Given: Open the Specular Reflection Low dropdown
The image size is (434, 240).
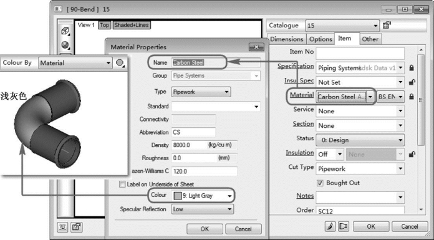Looking at the screenshot, I should click(x=202, y=209).
